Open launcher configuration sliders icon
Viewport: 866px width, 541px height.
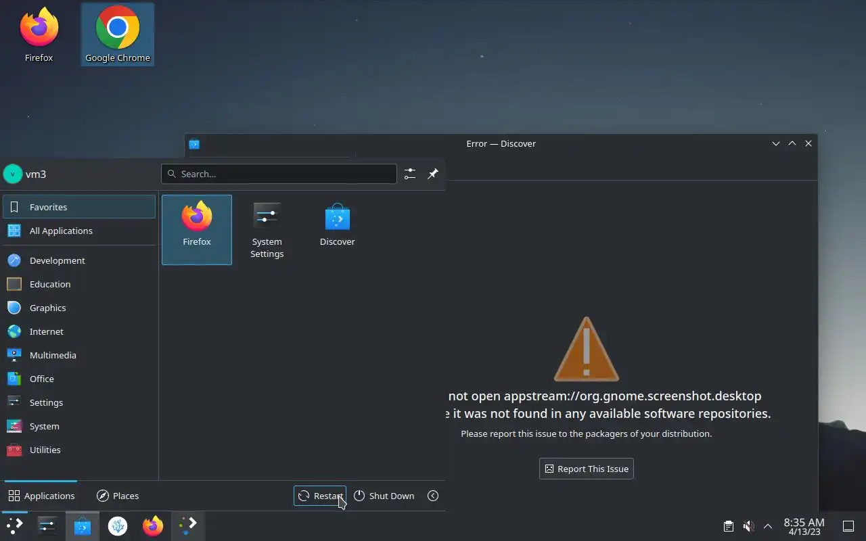409,174
